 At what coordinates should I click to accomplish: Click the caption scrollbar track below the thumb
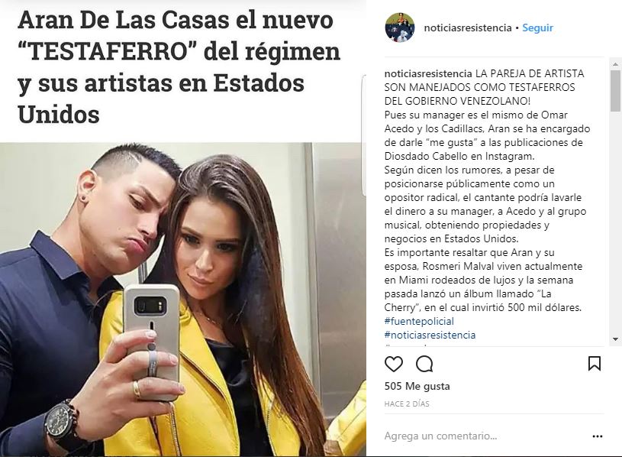click(x=615, y=224)
